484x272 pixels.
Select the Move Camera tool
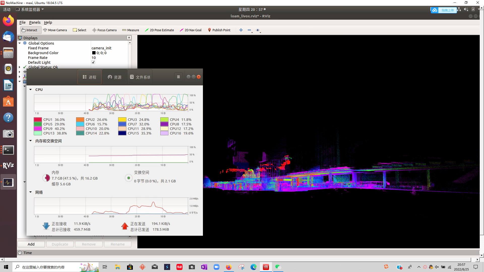[x=55, y=30]
